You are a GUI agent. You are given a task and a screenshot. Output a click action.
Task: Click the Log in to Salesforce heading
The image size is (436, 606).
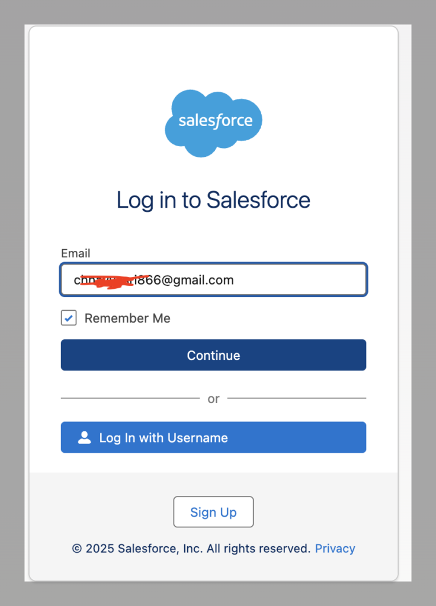pyautogui.click(x=213, y=200)
